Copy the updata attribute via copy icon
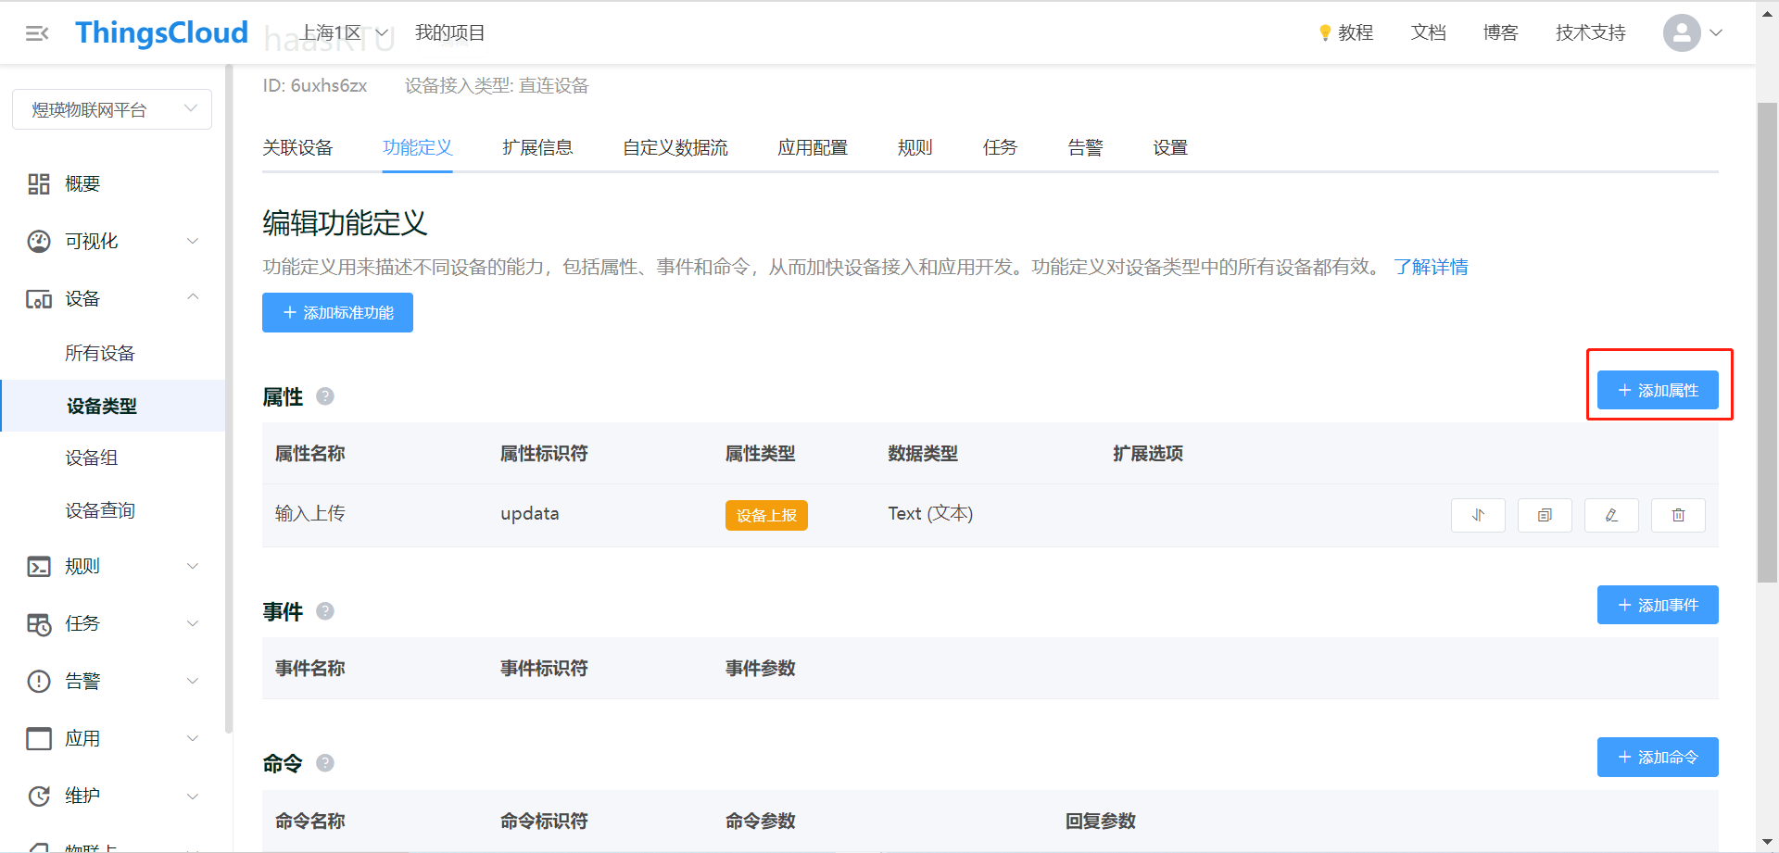The image size is (1779, 853). tap(1545, 515)
